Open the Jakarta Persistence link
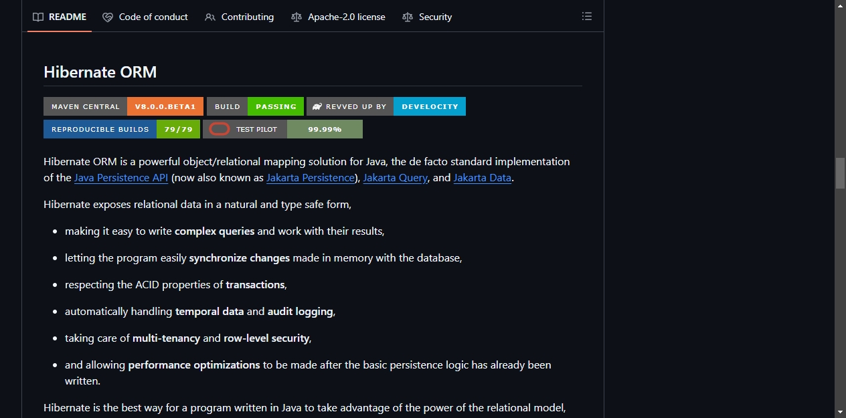Viewport: 846px width, 418px height. coord(311,178)
